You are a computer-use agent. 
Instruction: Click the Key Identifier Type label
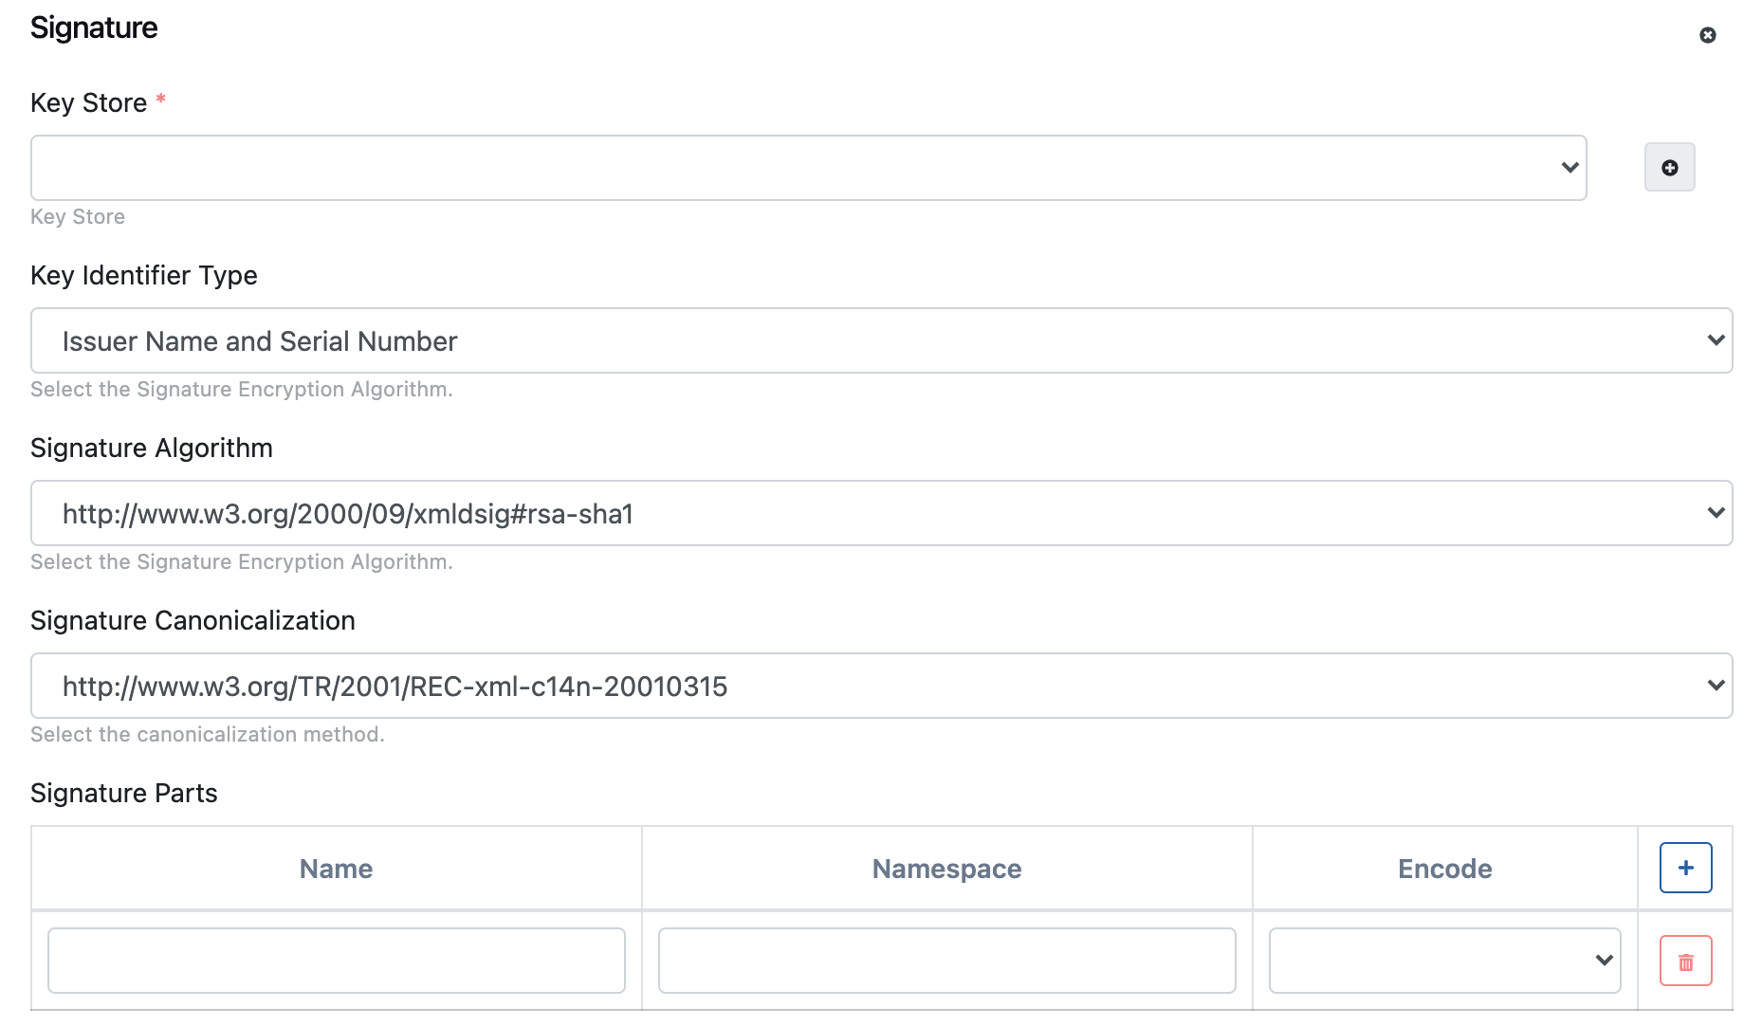tap(144, 275)
